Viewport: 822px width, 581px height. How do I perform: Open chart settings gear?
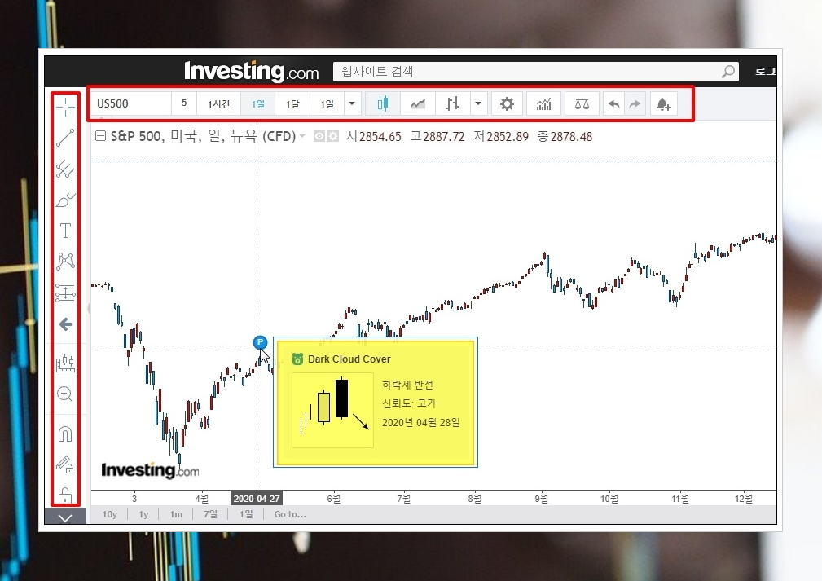(x=507, y=103)
